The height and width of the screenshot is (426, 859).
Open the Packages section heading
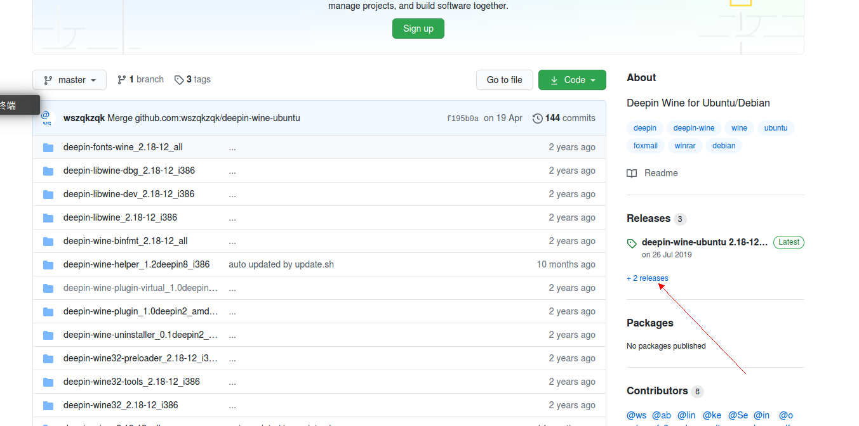(x=650, y=323)
